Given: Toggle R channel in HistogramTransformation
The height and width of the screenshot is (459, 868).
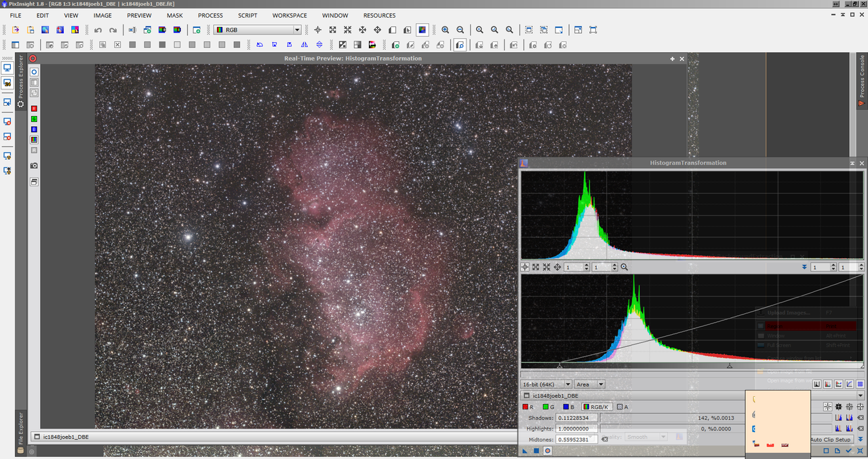Looking at the screenshot, I should tap(528, 407).
